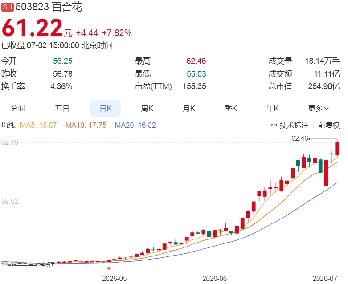This screenshot has height=284, width=348.
Task: Click the +7.82% change percentage
Action: coord(117,33)
